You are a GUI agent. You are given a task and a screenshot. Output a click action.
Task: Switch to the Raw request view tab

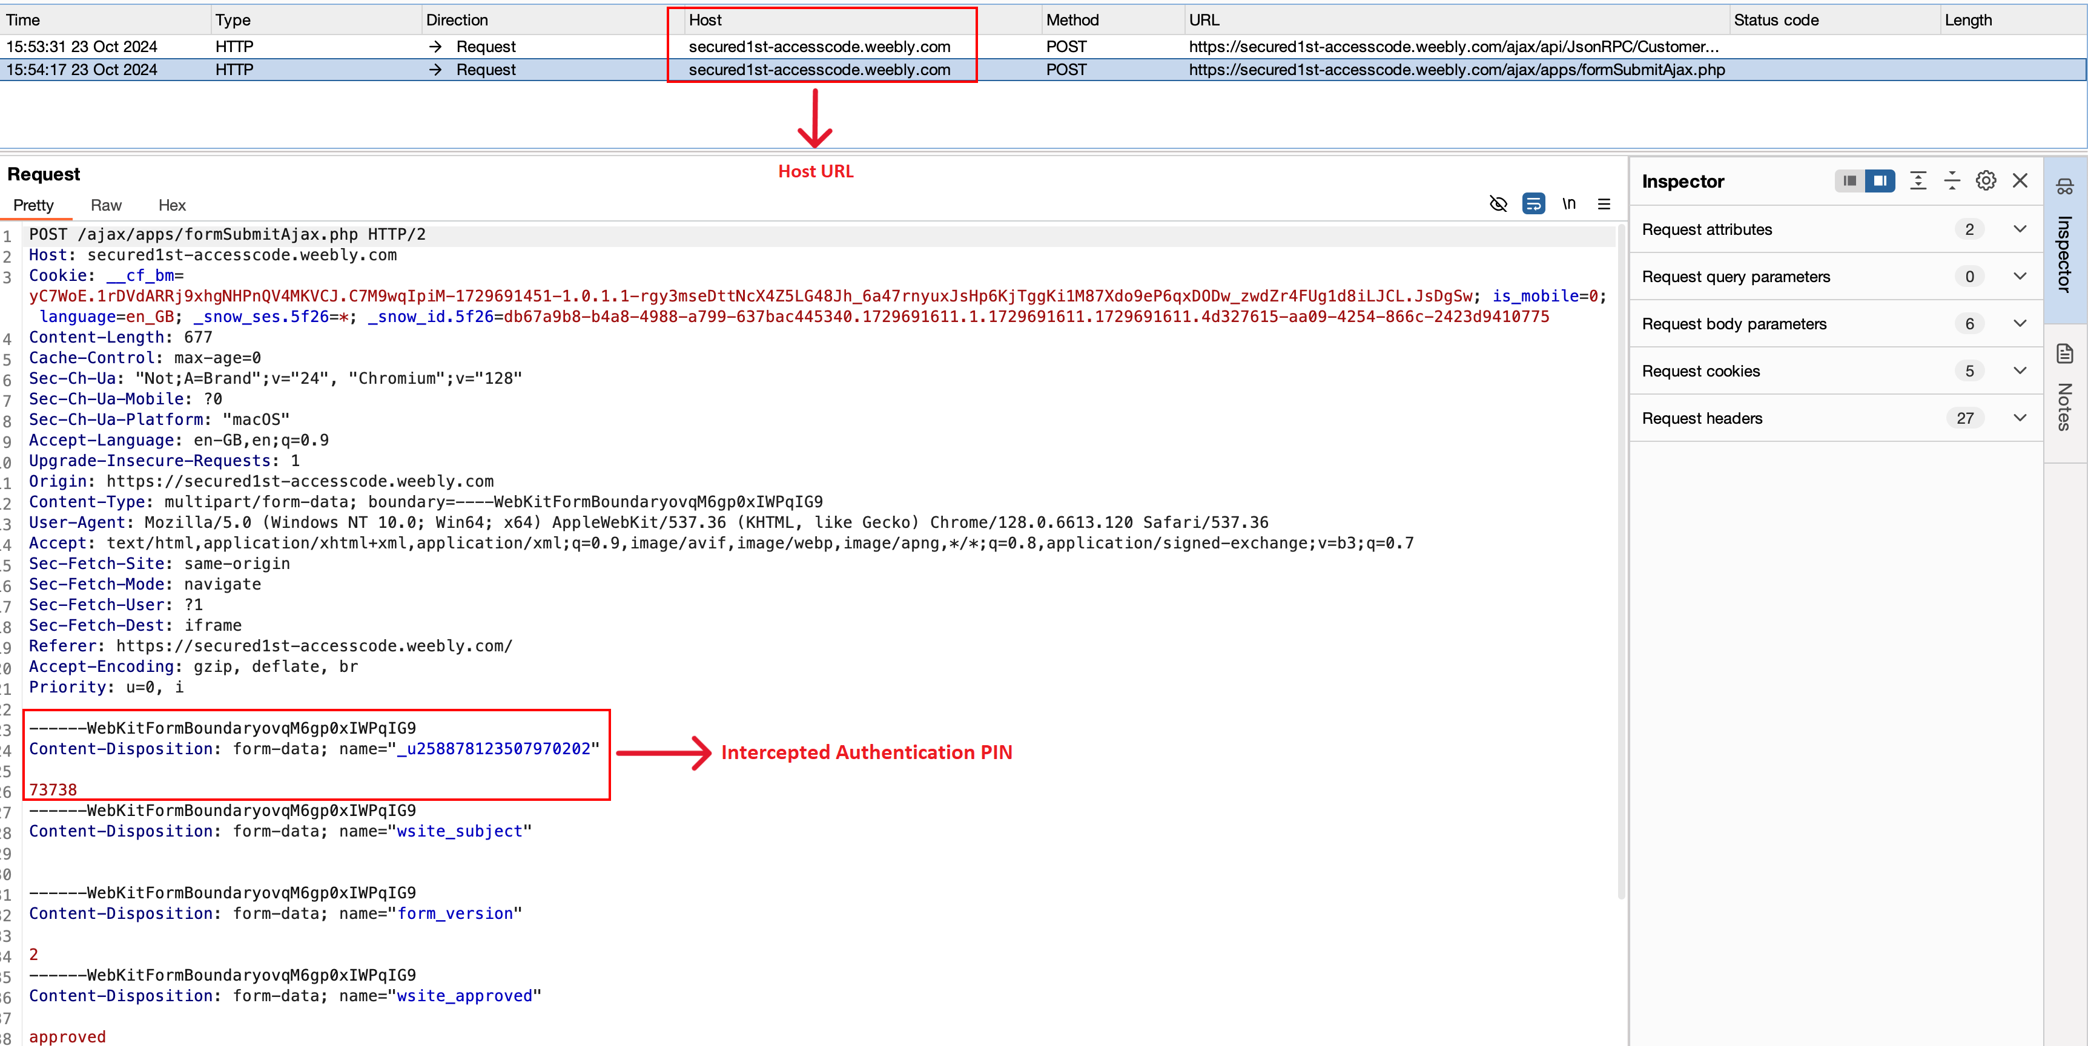click(x=106, y=205)
